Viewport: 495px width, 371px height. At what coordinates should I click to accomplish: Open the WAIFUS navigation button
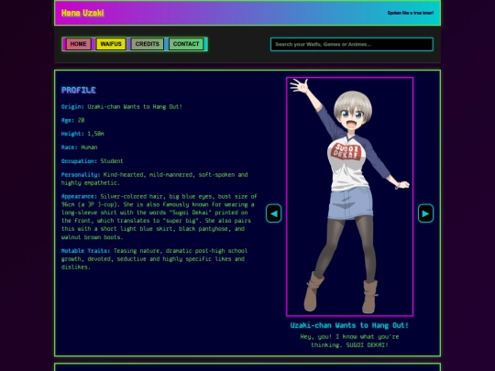click(111, 44)
